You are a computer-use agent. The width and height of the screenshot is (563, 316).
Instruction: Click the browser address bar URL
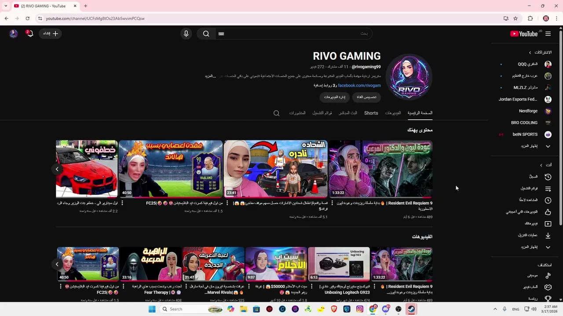click(x=95, y=18)
